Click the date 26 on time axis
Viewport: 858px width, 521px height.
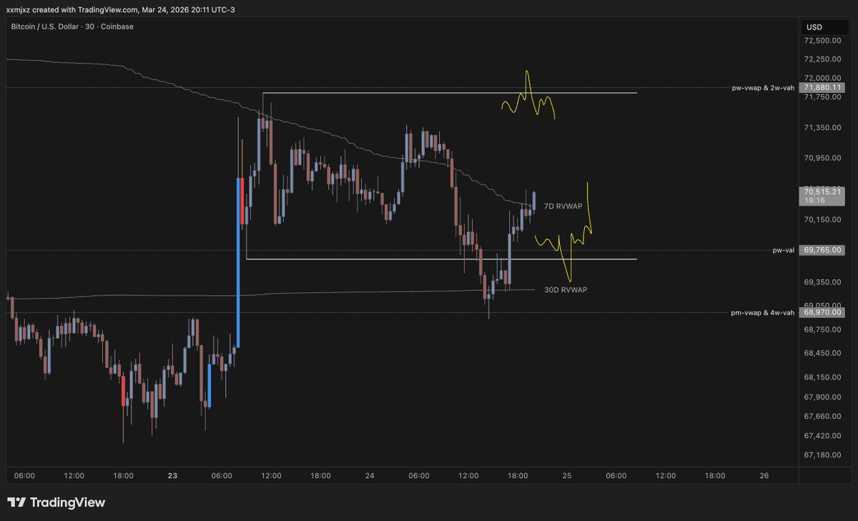pos(764,475)
